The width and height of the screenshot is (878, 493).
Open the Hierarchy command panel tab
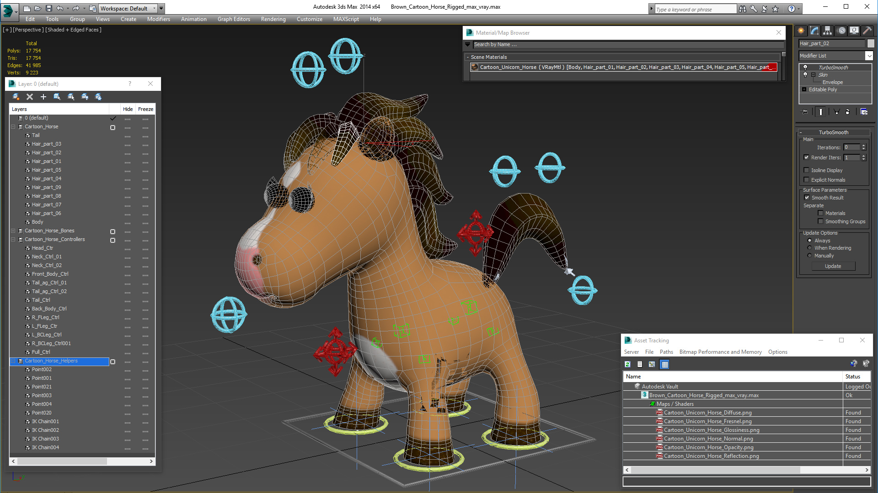(827, 31)
